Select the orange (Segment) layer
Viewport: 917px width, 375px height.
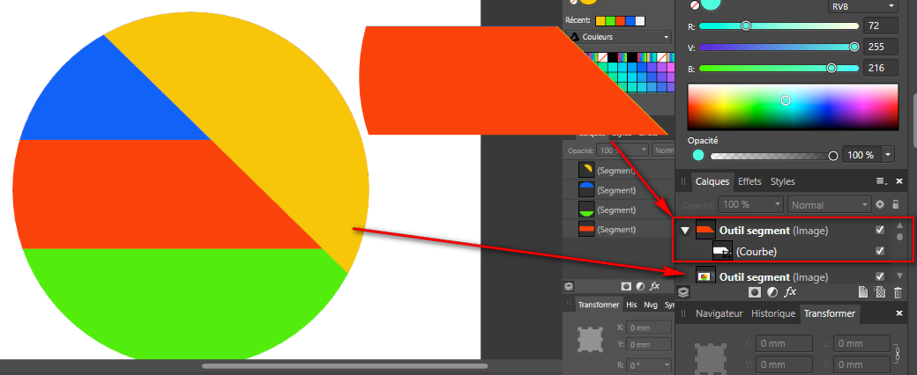619,230
